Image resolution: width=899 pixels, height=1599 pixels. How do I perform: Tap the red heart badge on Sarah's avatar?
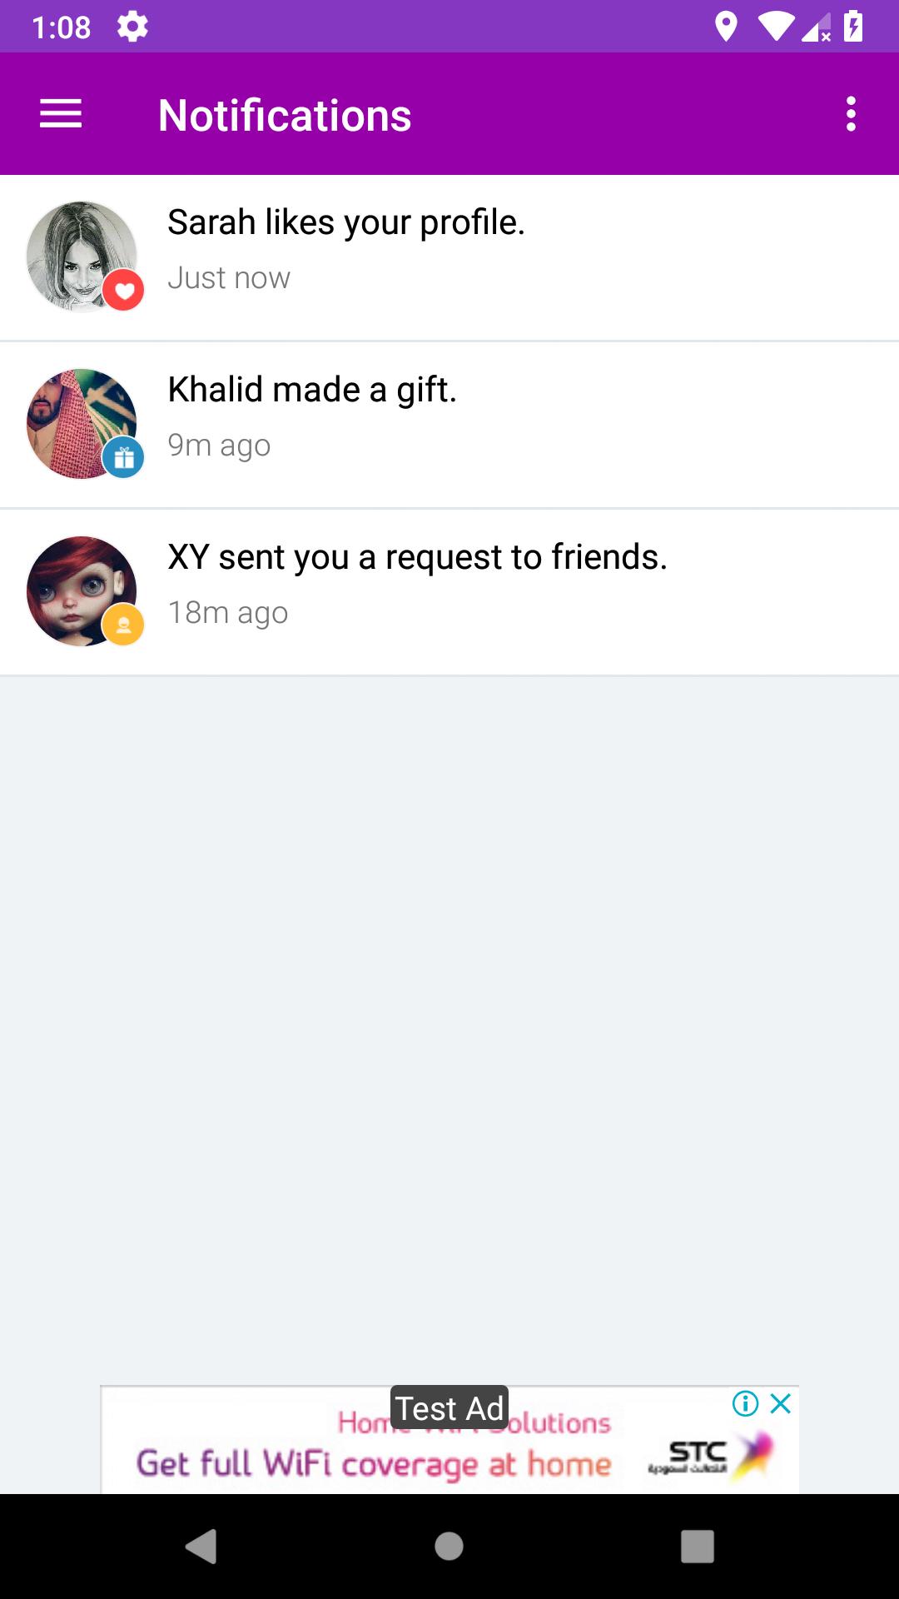(124, 291)
